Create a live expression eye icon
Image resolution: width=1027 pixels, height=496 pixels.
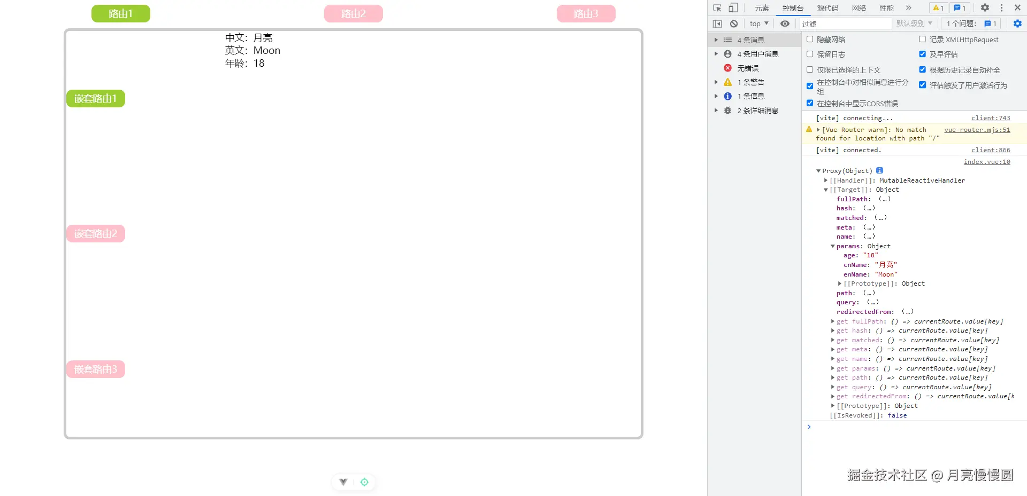pyautogui.click(x=785, y=23)
